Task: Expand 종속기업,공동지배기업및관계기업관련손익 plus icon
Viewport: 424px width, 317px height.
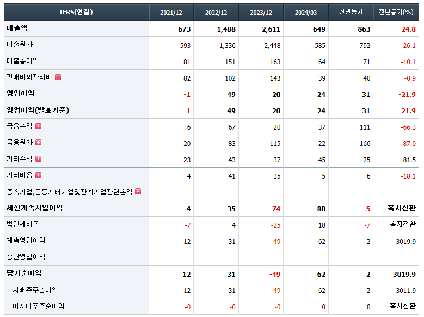Action: click(x=138, y=192)
